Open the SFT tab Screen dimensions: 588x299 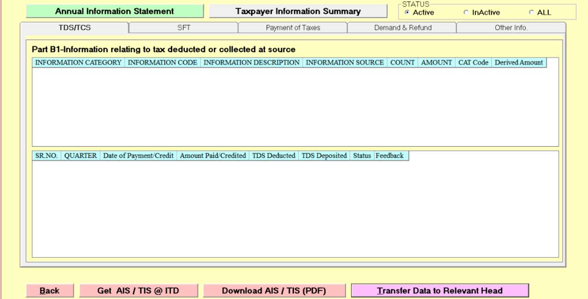tap(184, 28)
